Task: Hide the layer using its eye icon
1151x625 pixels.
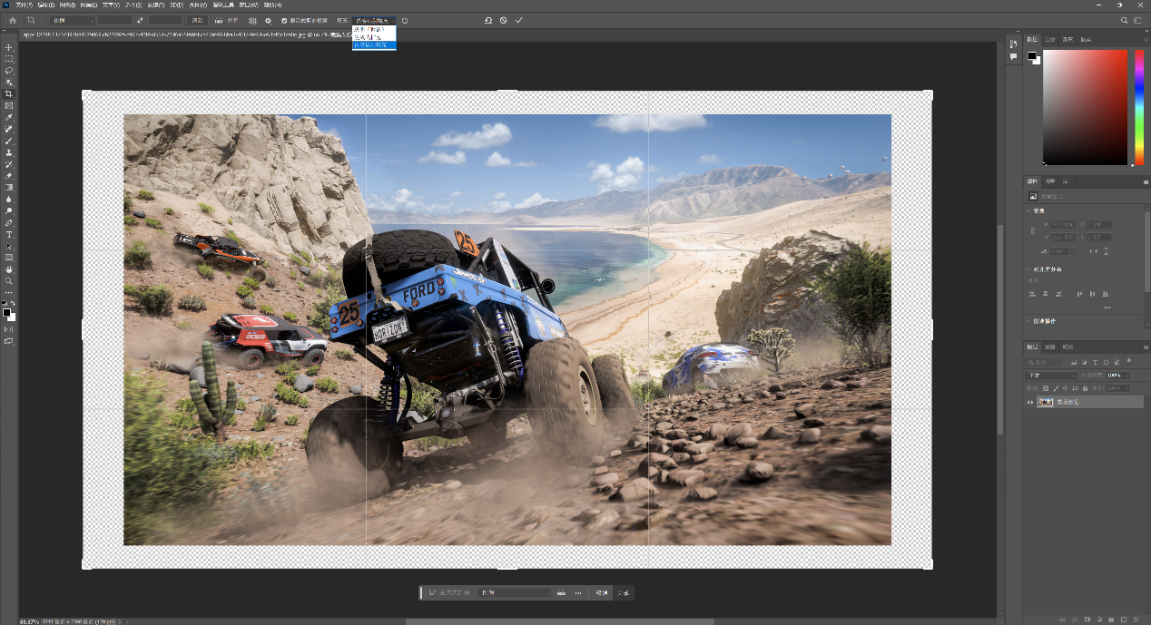Action: [x=1030, y=402]
